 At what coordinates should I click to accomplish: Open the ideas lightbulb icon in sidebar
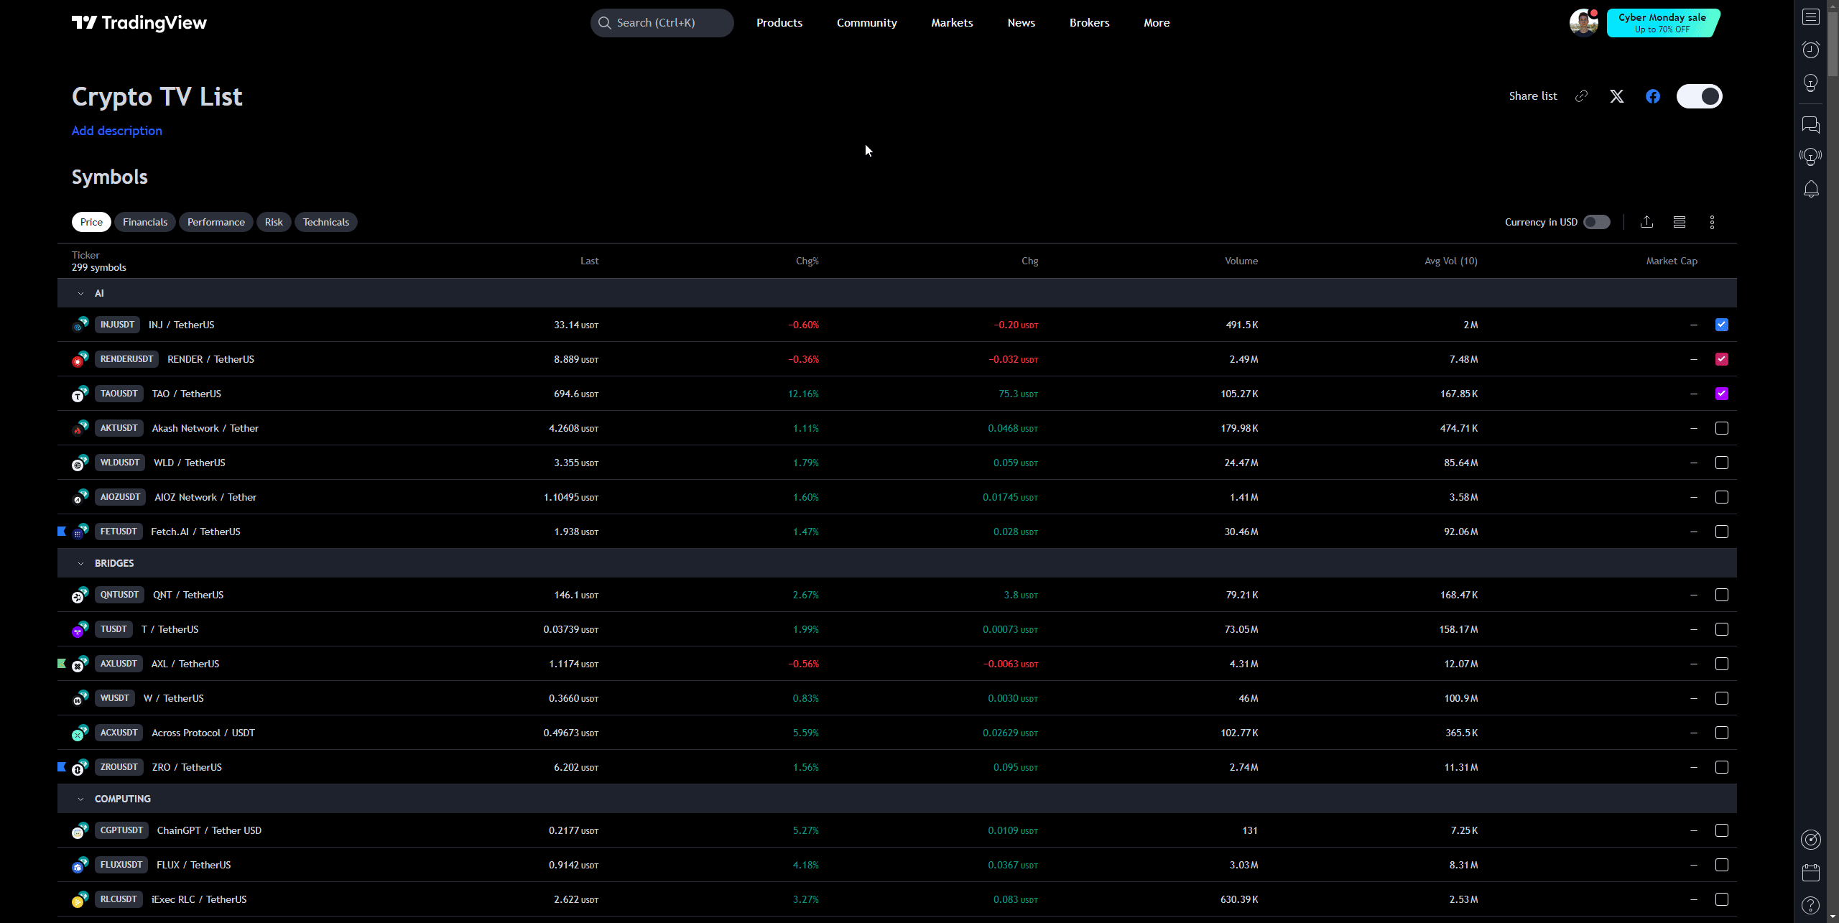coord(1811,83)
